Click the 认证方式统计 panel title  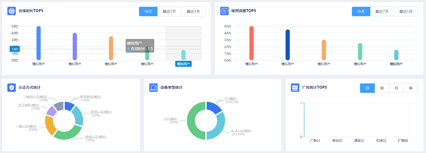tap(30, 88)
